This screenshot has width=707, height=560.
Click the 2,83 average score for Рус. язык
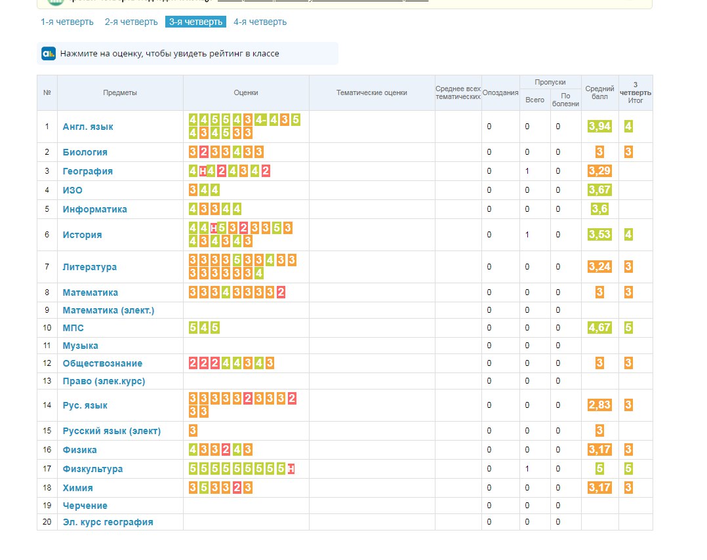click(x=599, y=405)
